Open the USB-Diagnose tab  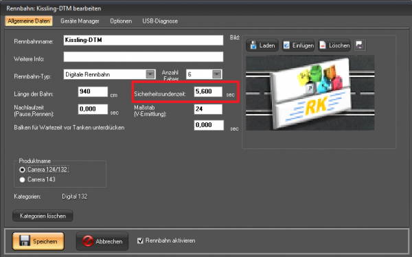160,21
